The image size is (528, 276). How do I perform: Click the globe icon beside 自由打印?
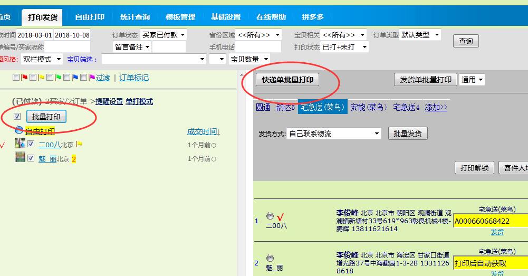[19, 130]
